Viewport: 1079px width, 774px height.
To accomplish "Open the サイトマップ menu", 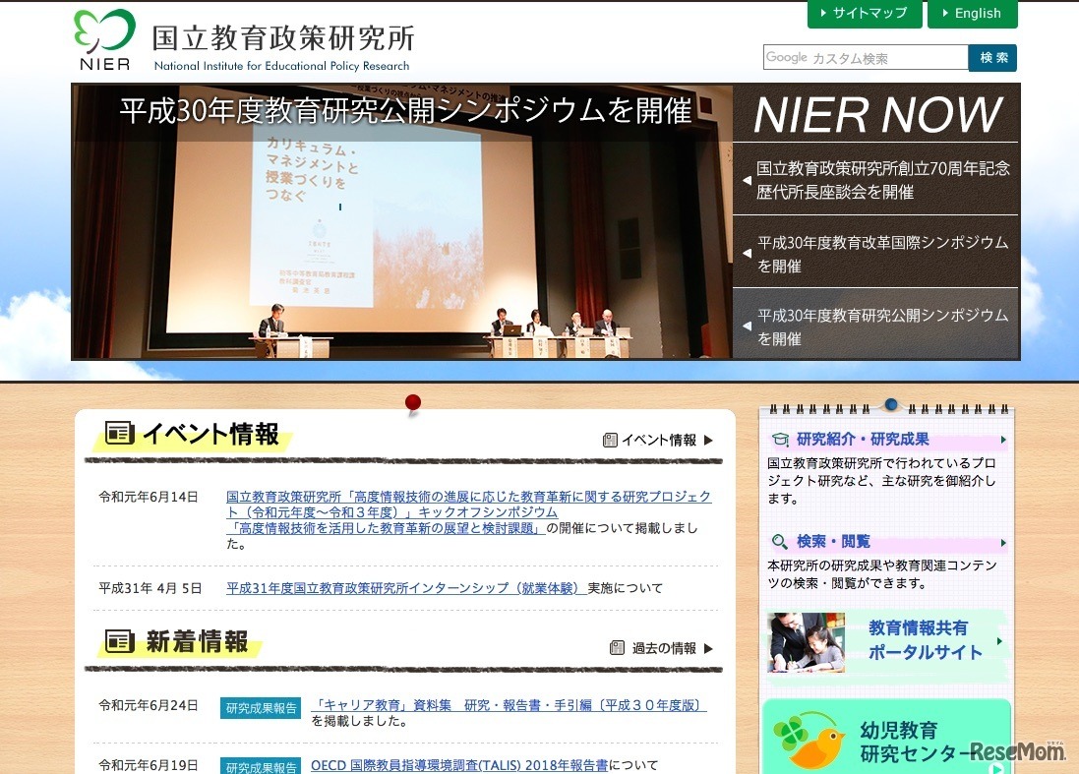I will click(x=865, y=13).
